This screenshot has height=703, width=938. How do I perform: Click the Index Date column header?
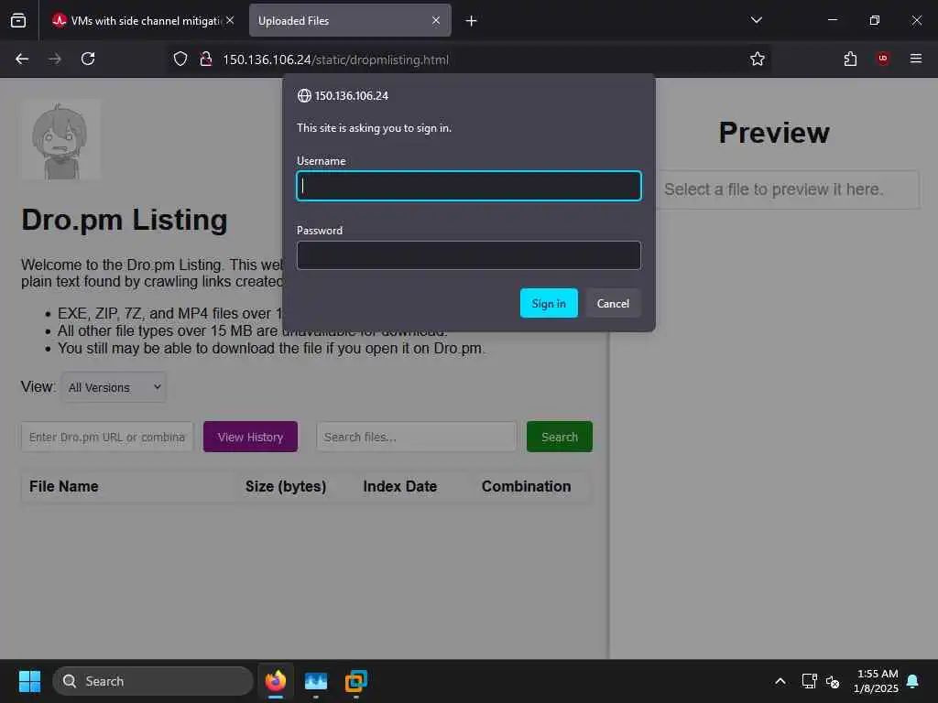pos(400,487)
